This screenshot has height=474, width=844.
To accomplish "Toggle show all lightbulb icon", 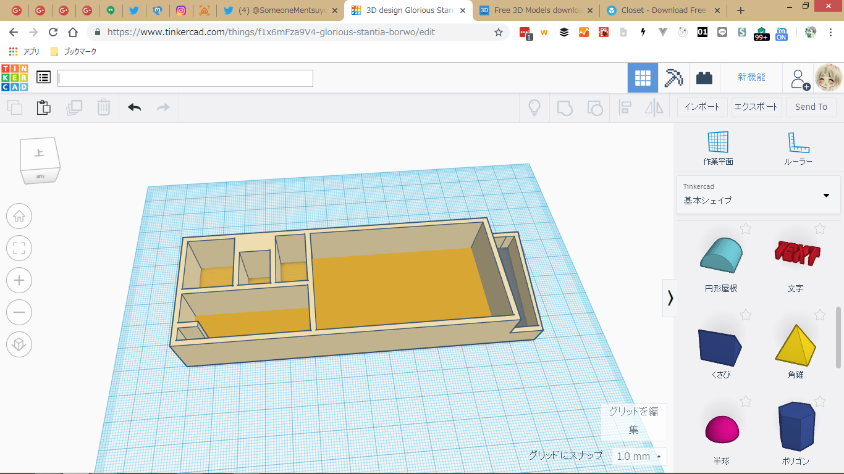I will coord(534,107).
